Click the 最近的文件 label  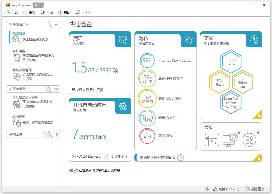click(x=167, y=118)
